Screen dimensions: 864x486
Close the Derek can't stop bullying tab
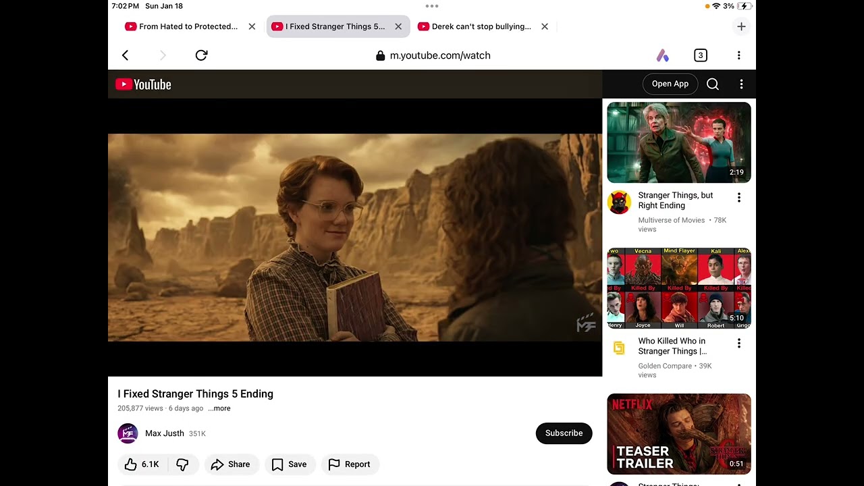tap(545, 26)
